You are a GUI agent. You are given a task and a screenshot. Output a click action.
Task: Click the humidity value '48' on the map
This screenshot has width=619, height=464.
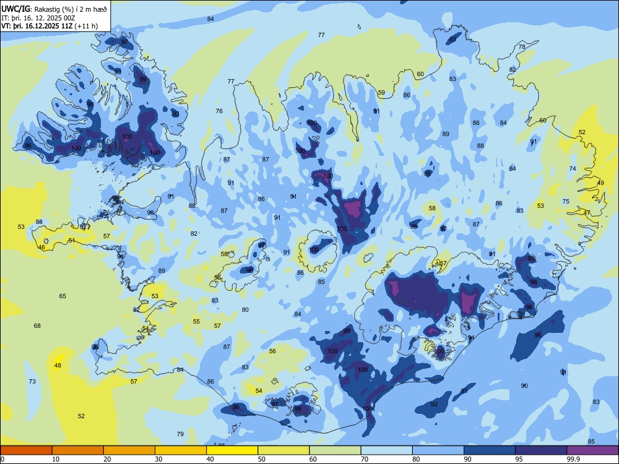click(58, 366)
